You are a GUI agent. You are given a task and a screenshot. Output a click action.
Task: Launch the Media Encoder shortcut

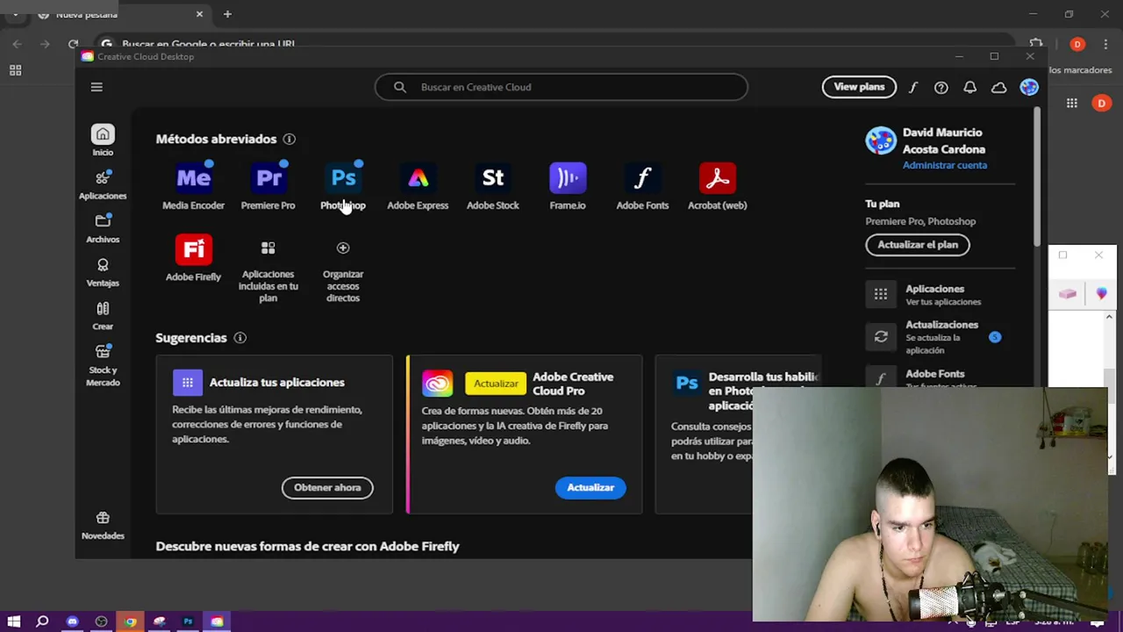(x=193, y=186)
